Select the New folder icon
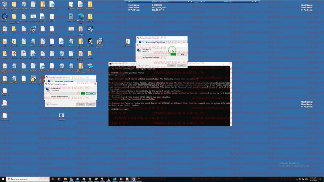Viewport: 324px width, 182px height. pos(14,30)
